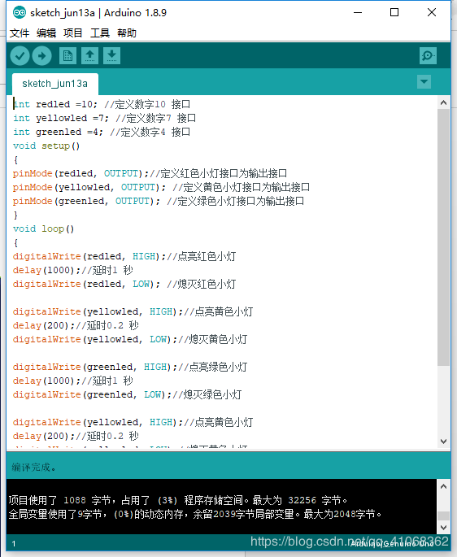Screen dimensions: 457x557
Task: Click the console scrollbar up arrow
Action: pyautogui.click(x=443, y=486)
